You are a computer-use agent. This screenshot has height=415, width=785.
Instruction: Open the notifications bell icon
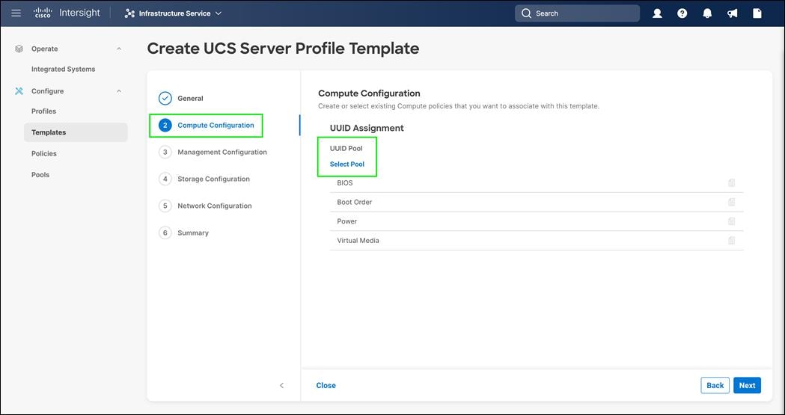pyautogui.click(x=707, y=13)
